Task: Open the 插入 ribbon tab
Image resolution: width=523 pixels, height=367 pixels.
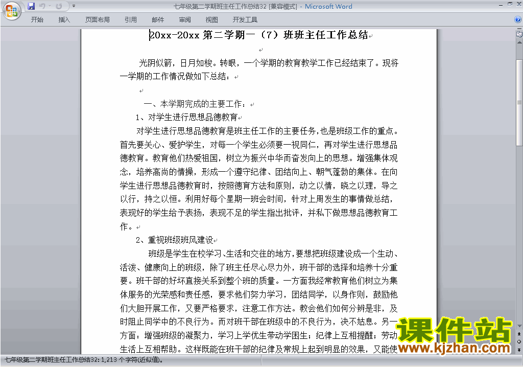Action: tap(64, 20)
